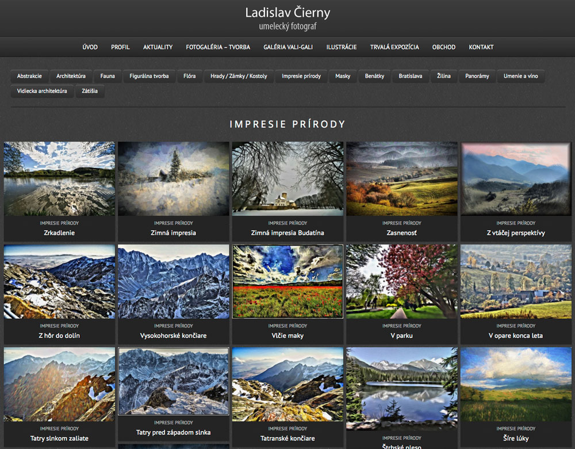
Task: View the Tatry slnkom zaliate image
Action: point(59,385)
